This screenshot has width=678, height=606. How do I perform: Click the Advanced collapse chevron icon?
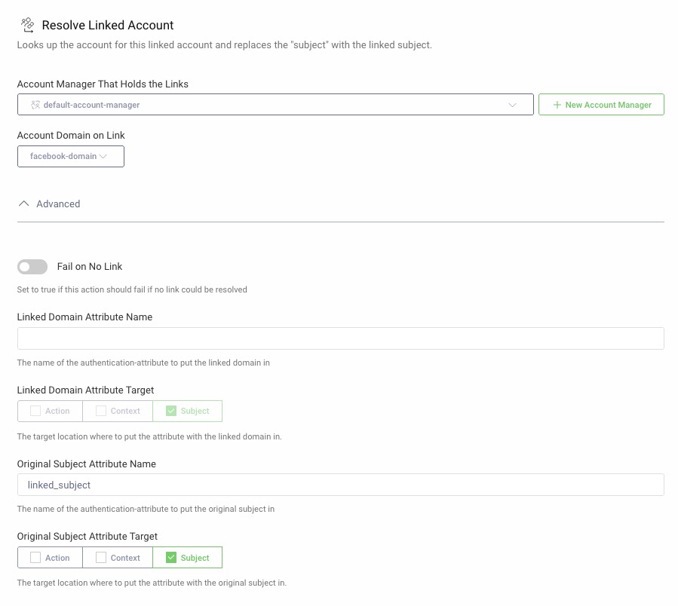(x=23, y=204)
